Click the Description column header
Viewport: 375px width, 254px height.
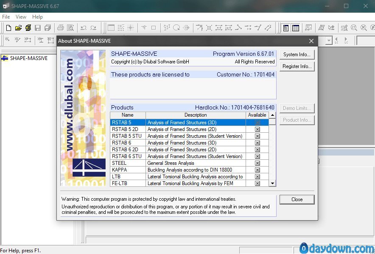(x=196, y=115)
